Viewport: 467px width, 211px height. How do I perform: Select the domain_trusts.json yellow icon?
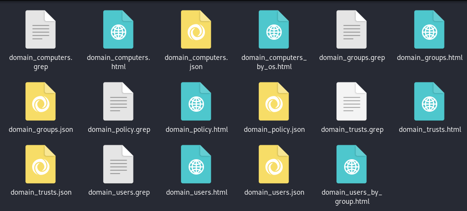40,164
